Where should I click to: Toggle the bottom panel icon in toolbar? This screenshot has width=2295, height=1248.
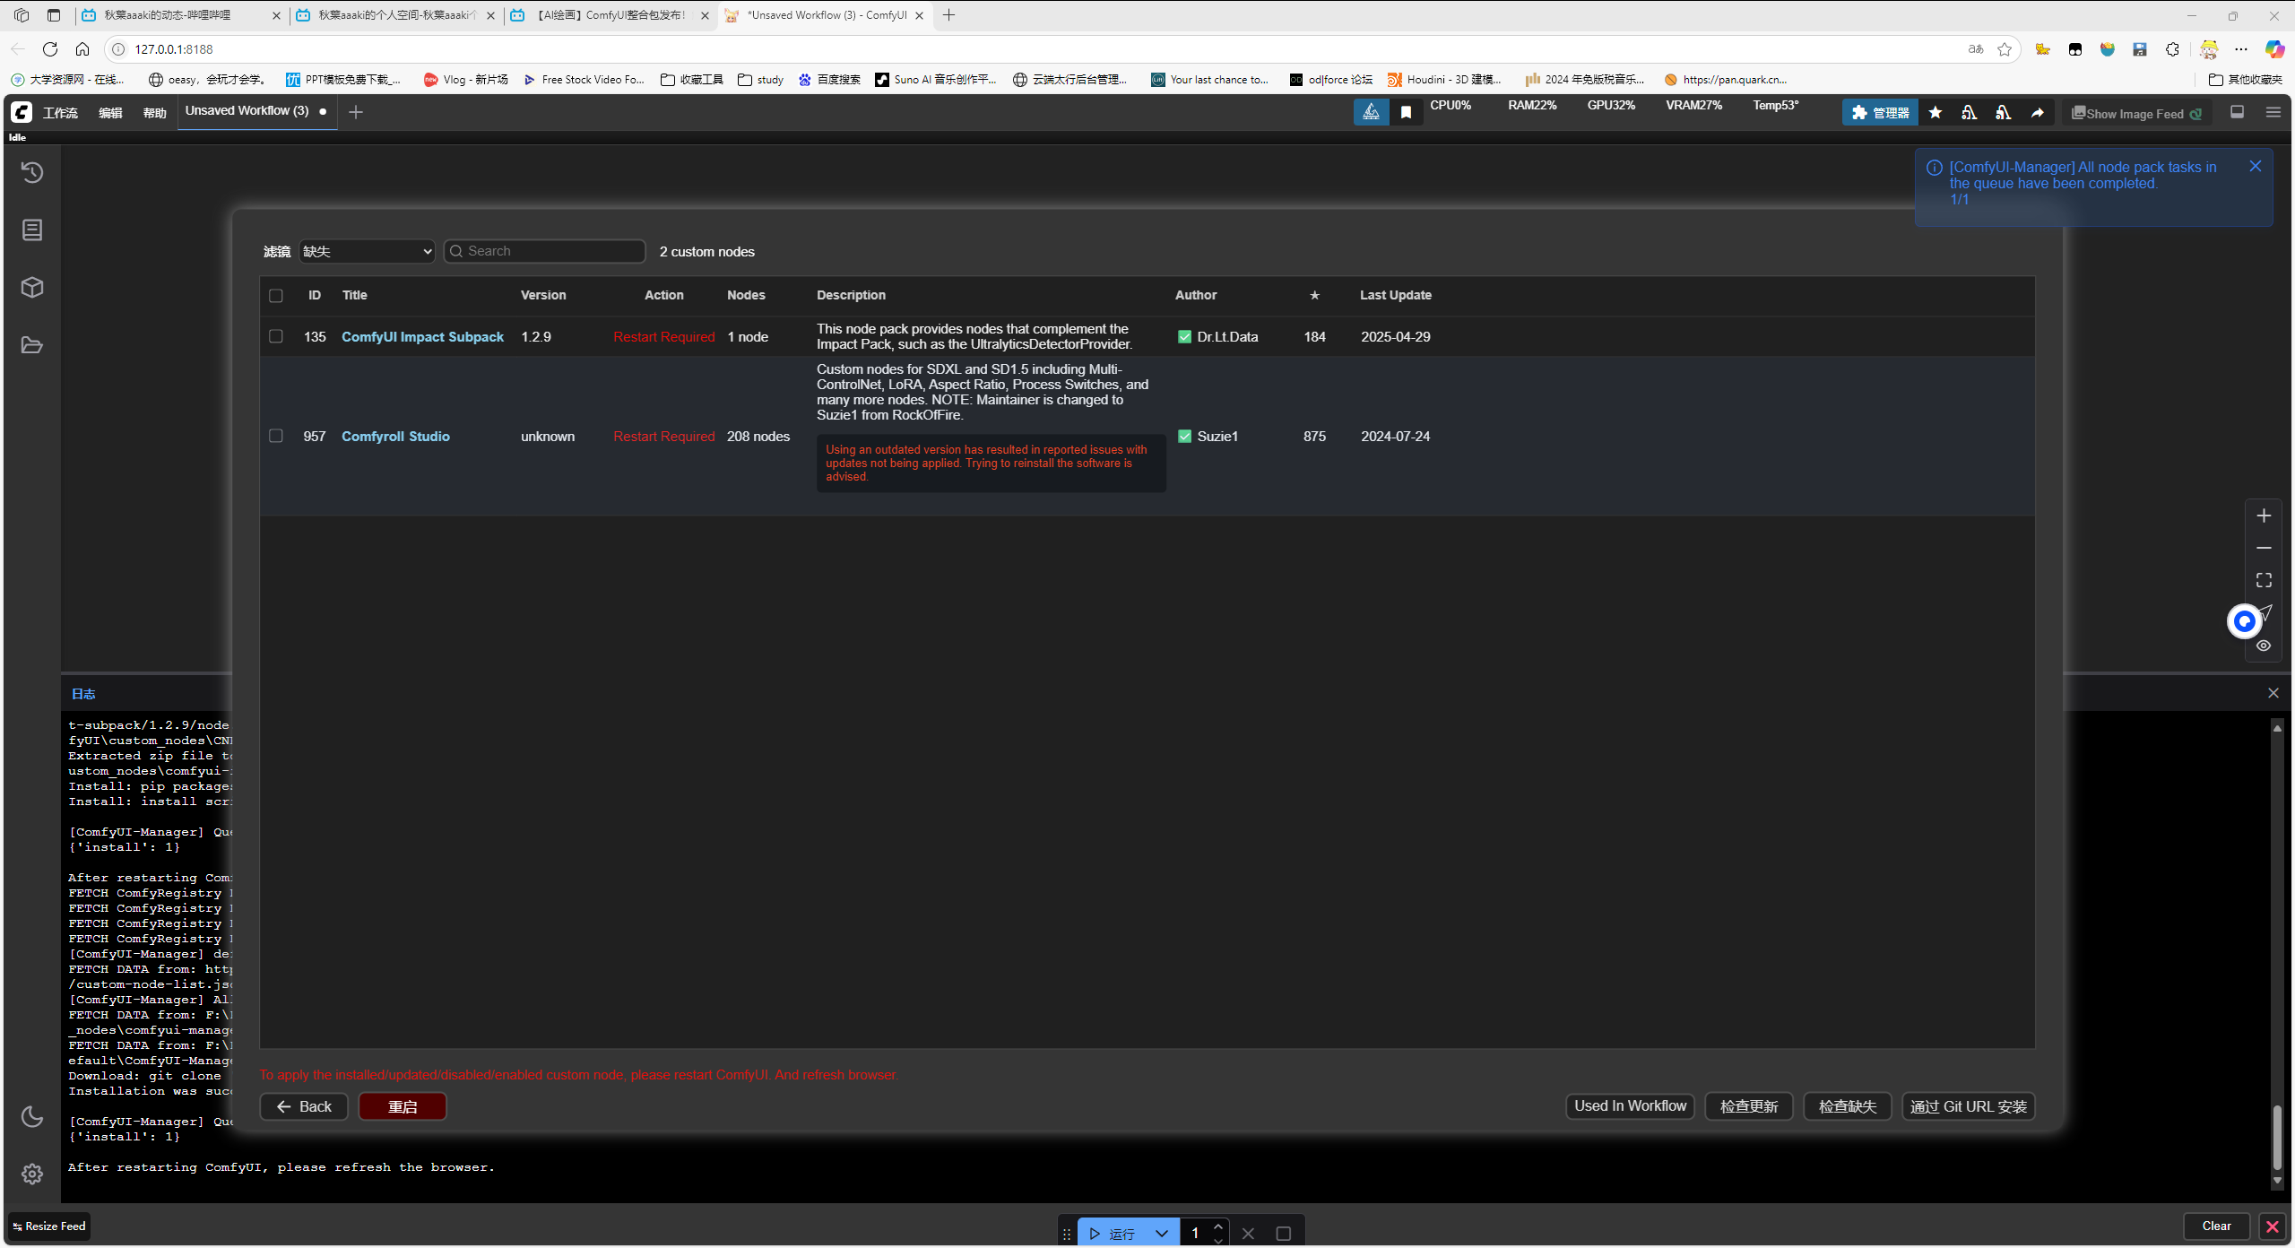click(x=2238, y=112)
